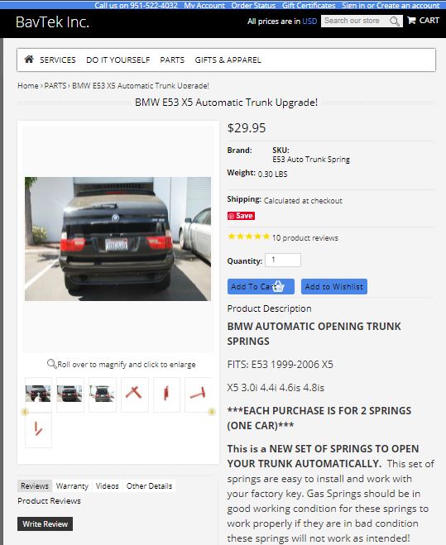Switch to the Videos tab
The height and width of the screenshot is (545, 446).
pyautogui.click(x=107, y=486)
